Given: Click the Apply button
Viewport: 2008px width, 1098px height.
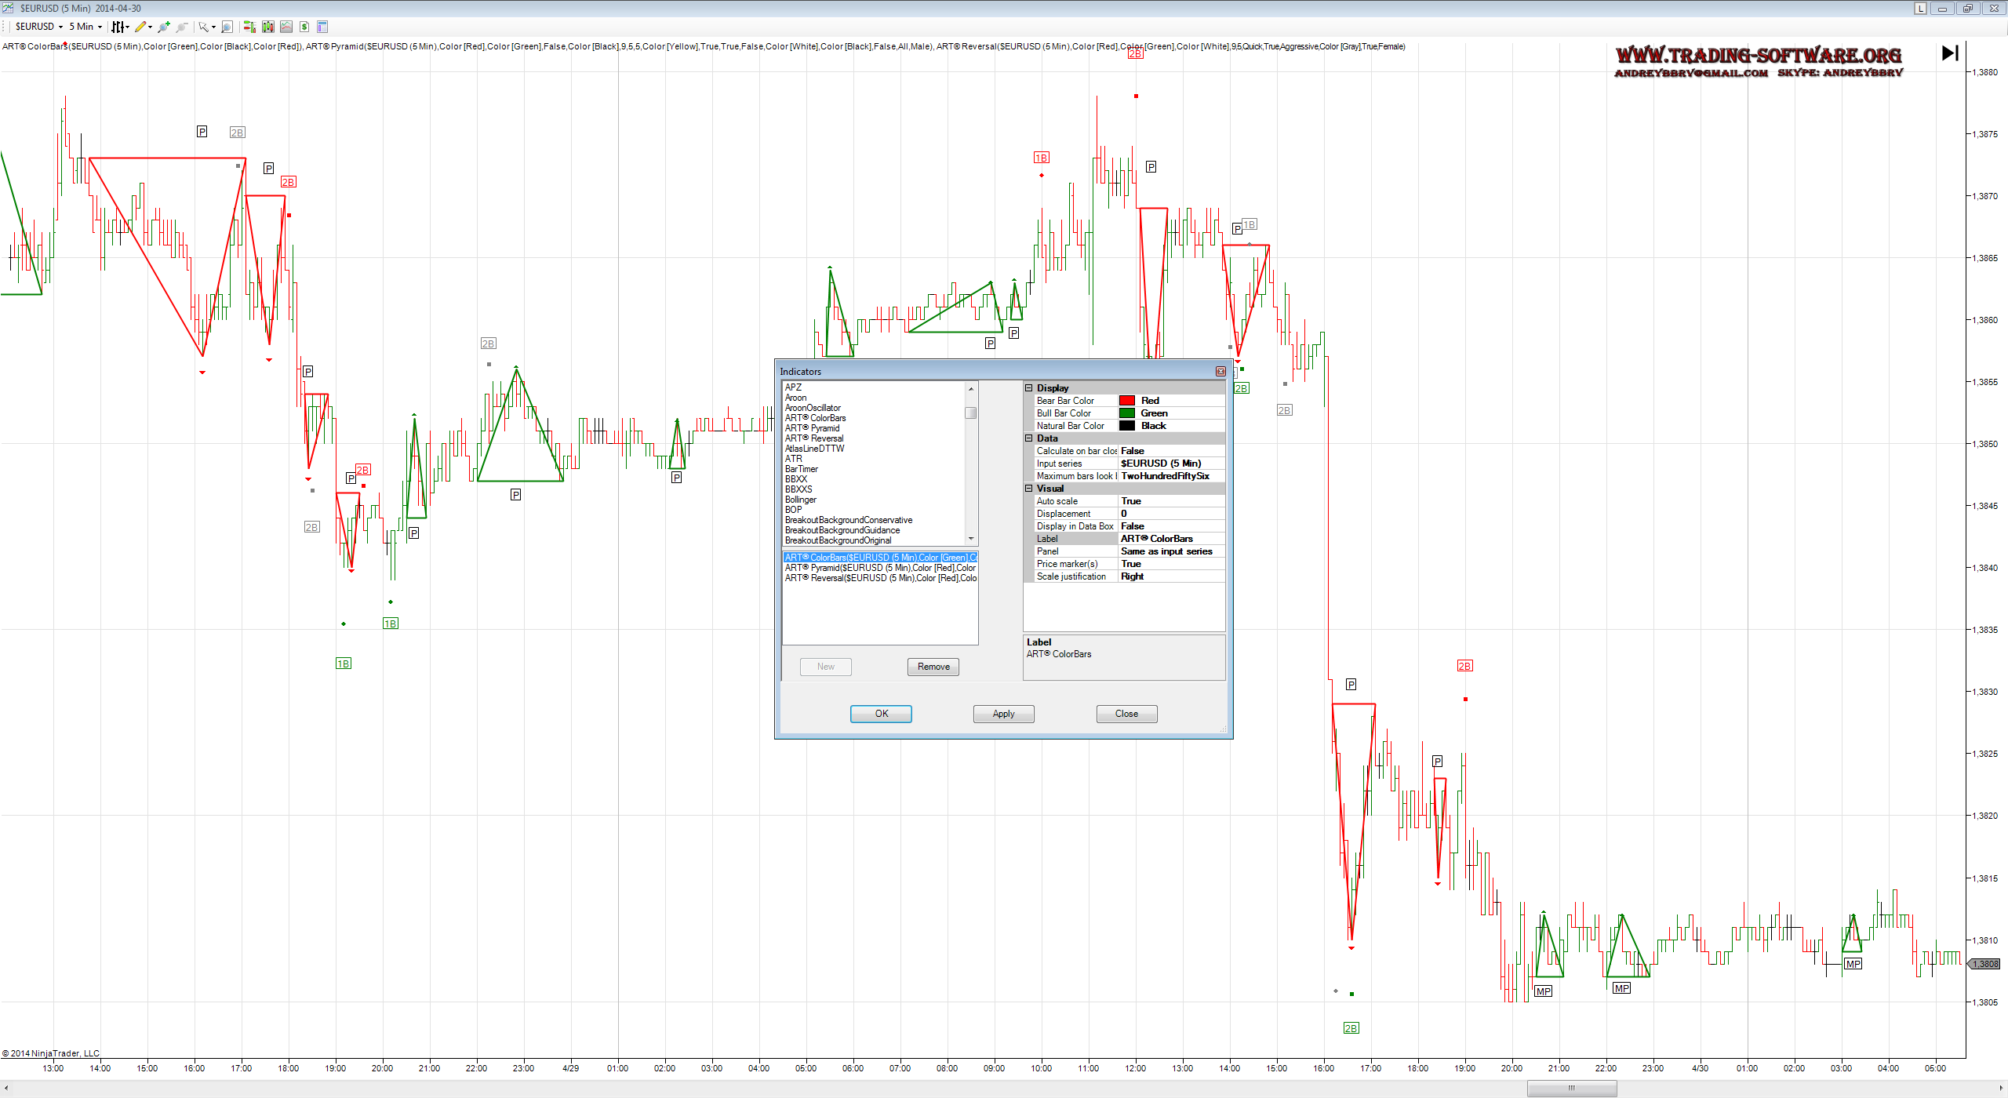Looking at the screenshot, I should pyautogui.click(x=1003, y=714).
